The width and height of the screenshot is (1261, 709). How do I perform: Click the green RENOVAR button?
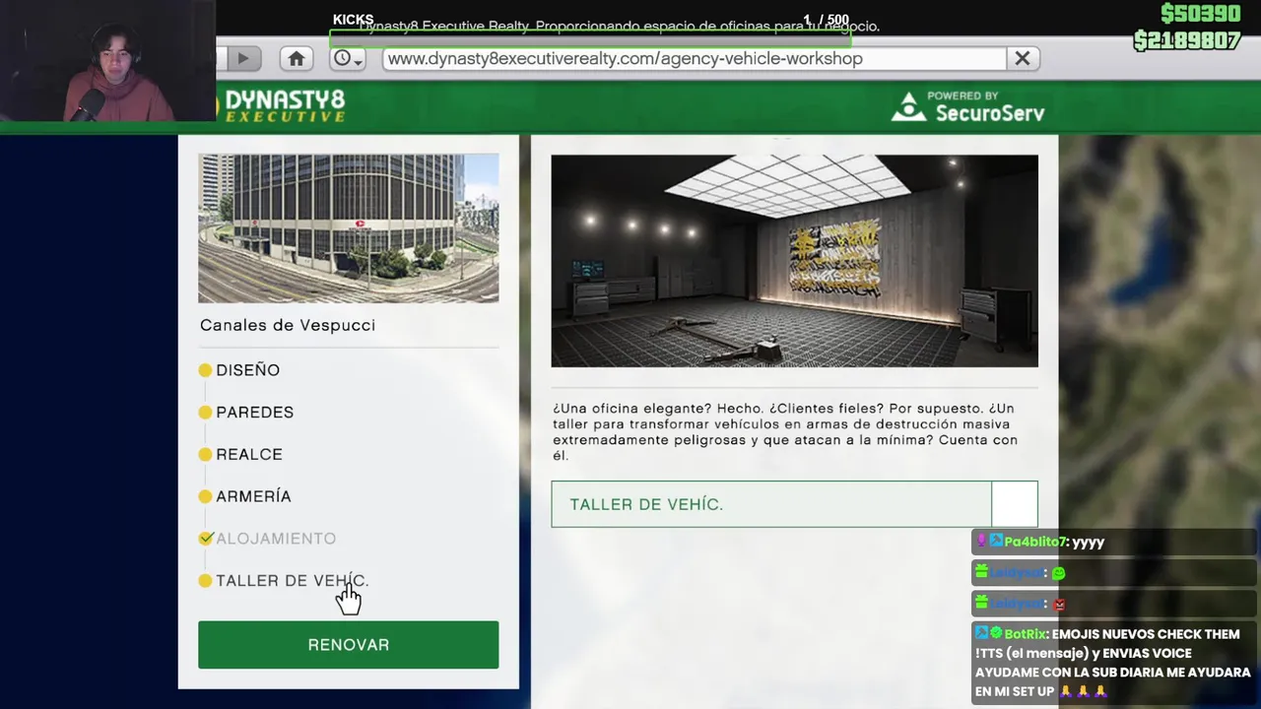[348, 645]
